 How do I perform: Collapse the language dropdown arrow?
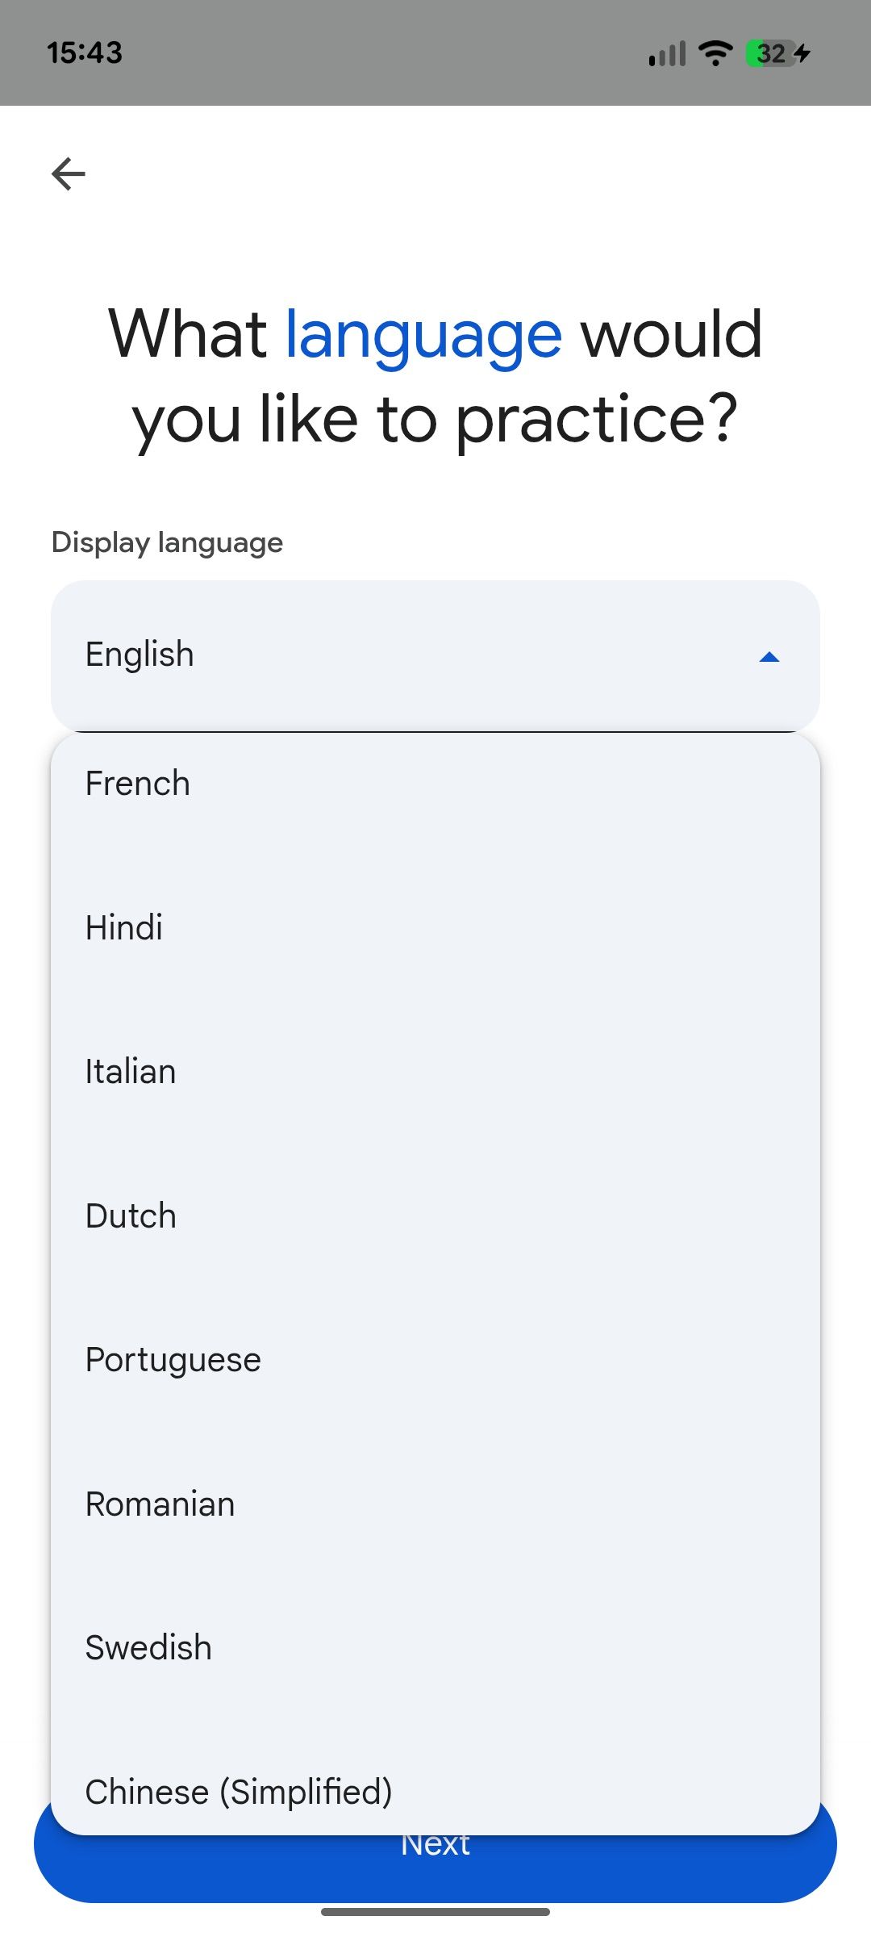[x=769, y=657]
